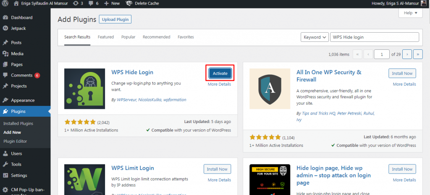430x195 pixels.
Task: Open the comments bubble showing 6 in admin bar
Action: tap(91, 3)
